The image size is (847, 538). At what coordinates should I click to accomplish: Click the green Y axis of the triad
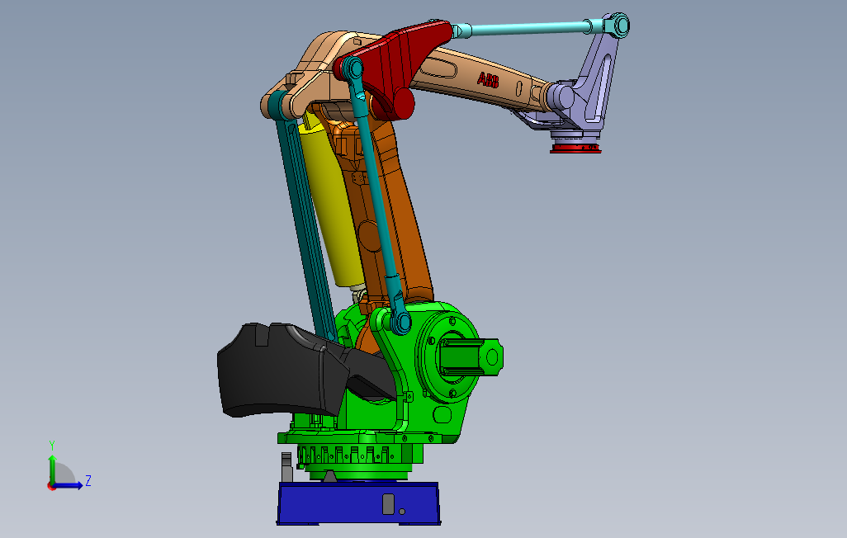pyautogui.click(x=52, y=469)
